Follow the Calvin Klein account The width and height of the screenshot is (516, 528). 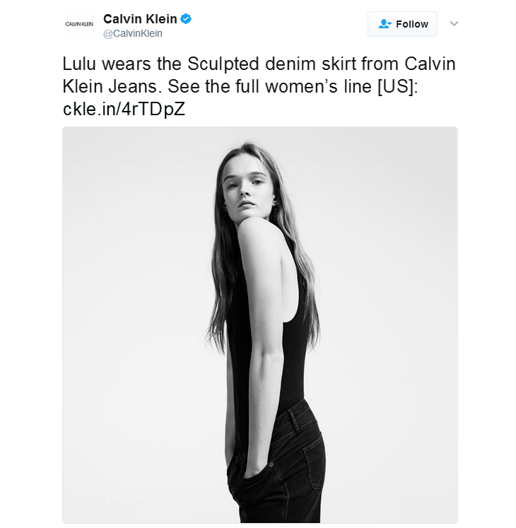(x=402, y=24)
